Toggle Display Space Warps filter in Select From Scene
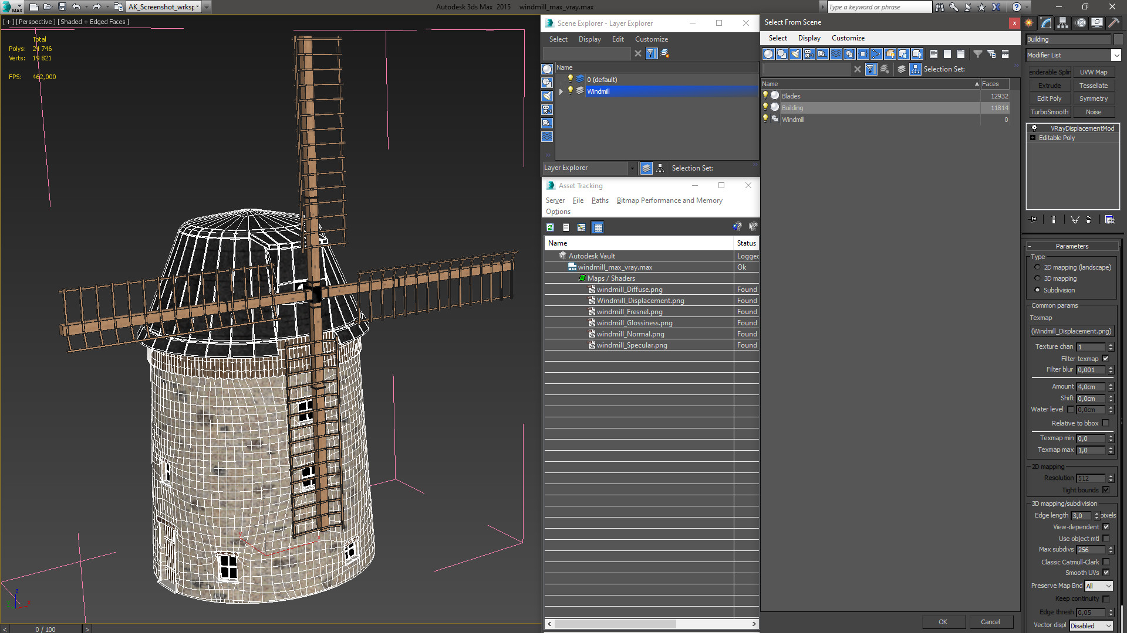Image resolution: width=1127 pixels, height=633 pixels. 836,54
